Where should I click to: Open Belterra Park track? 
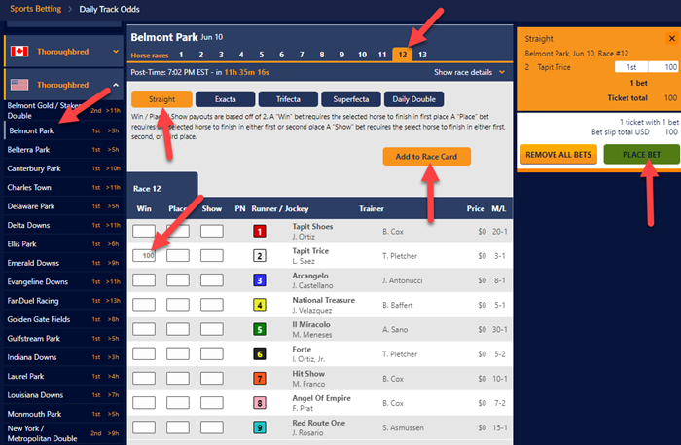pos(63,150)
